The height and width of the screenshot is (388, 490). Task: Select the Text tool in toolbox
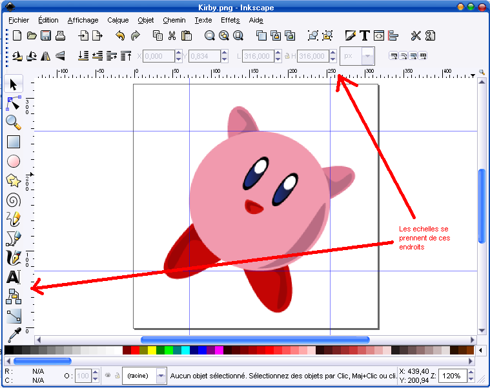14,277
